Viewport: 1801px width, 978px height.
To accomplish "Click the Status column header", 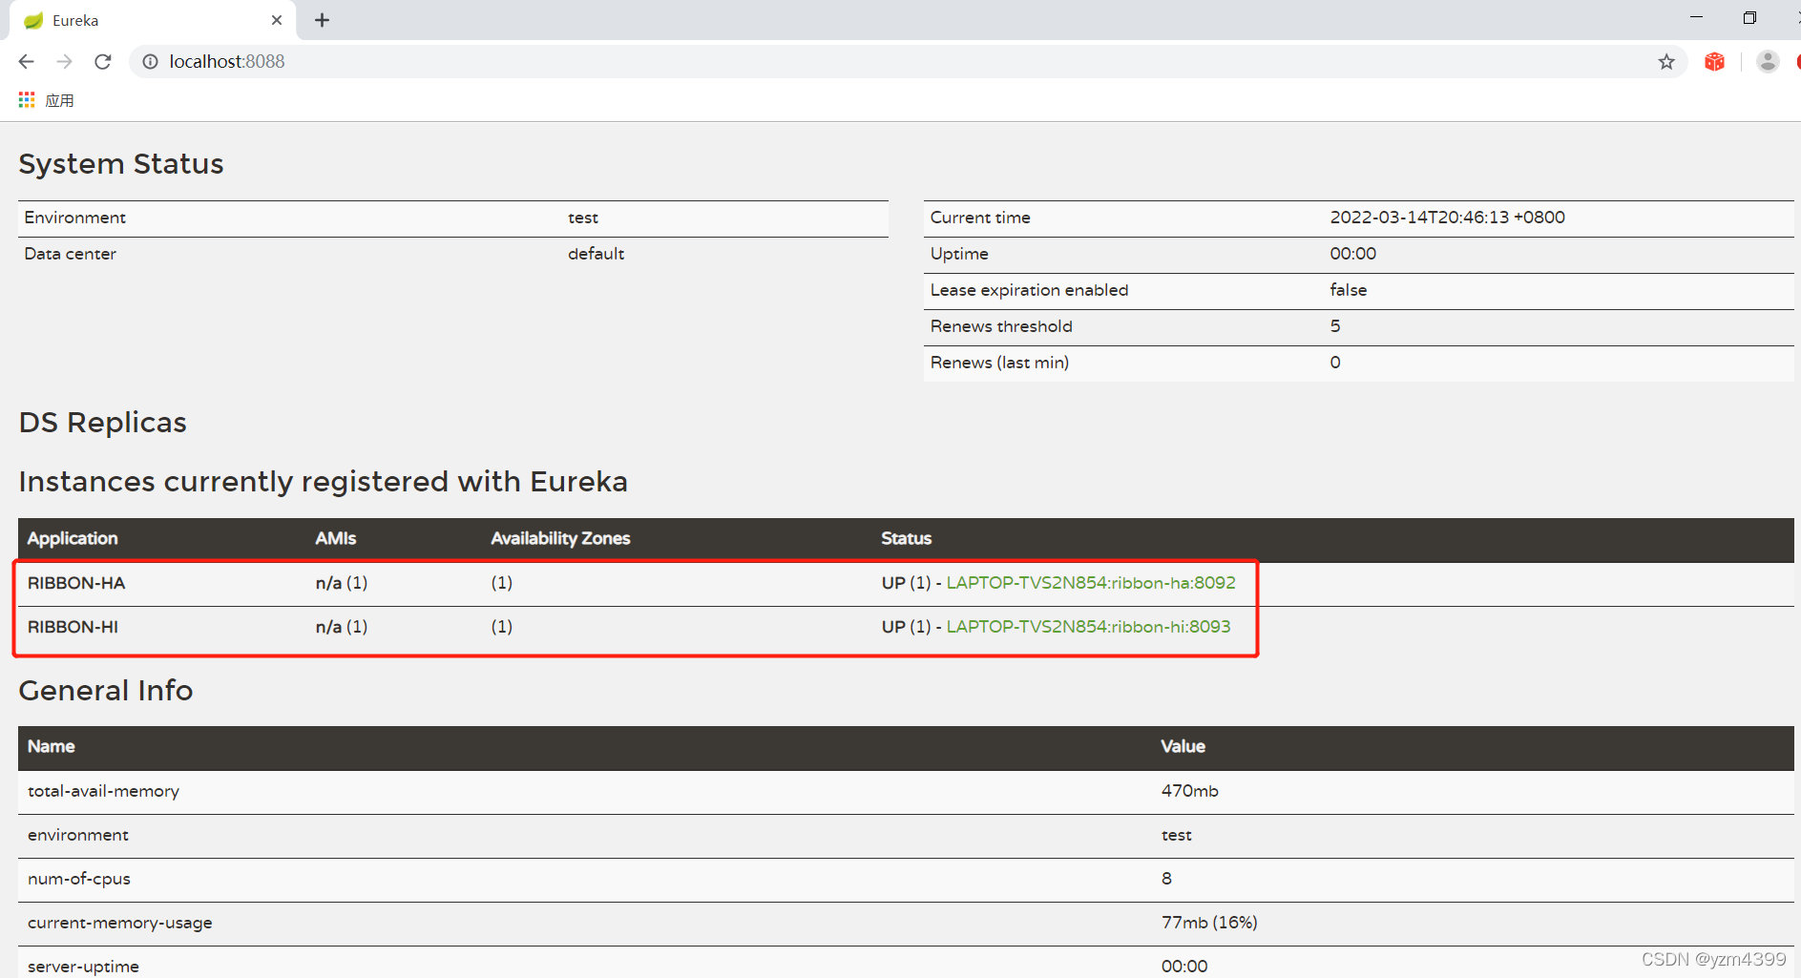I will 906,538.
